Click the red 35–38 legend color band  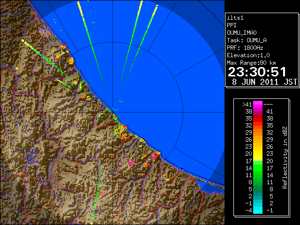pos(257,119)
